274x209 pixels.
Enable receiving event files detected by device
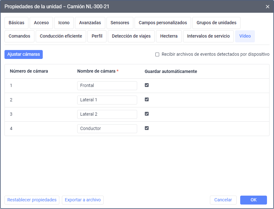click(x=157, y=54)
